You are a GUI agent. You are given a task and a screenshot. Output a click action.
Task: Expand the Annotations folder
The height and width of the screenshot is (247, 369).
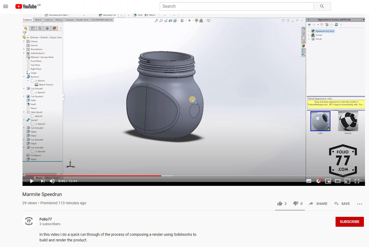pos(24,49)
